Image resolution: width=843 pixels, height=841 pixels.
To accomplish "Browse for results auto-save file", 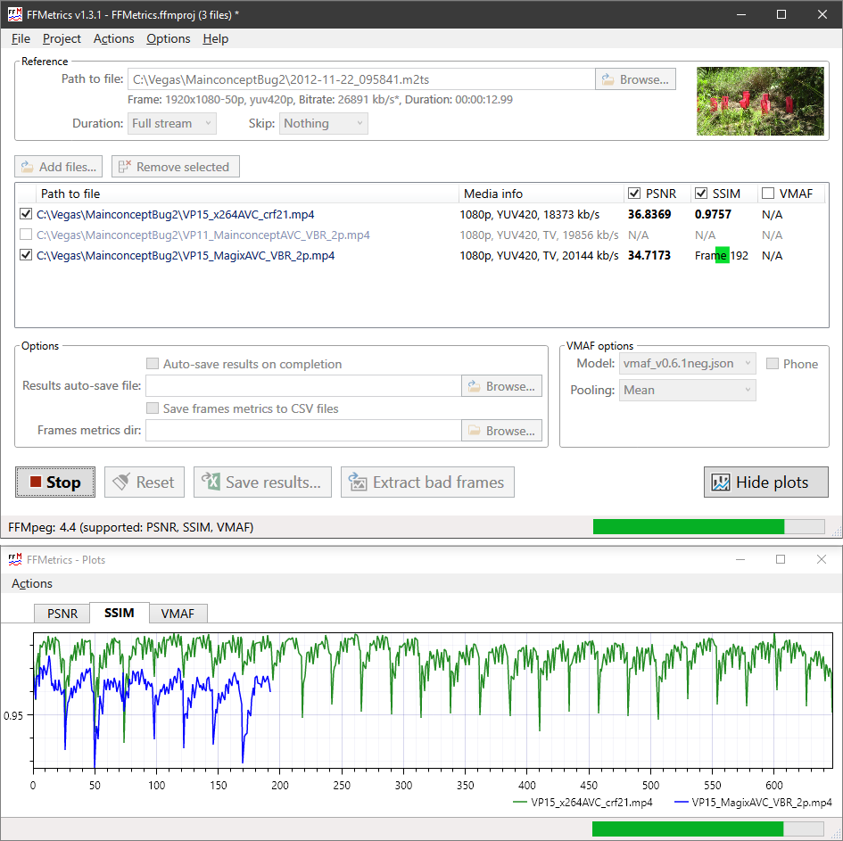I will (501, 386).
